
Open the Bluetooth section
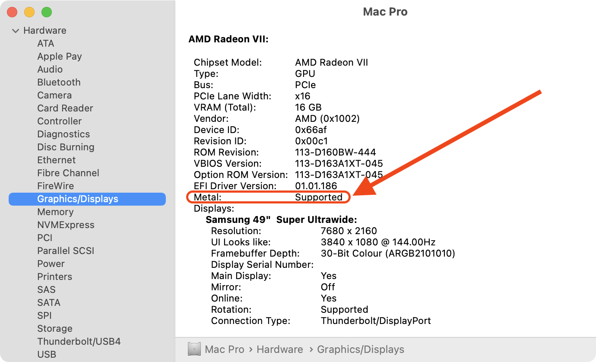(x=59, y=83)
